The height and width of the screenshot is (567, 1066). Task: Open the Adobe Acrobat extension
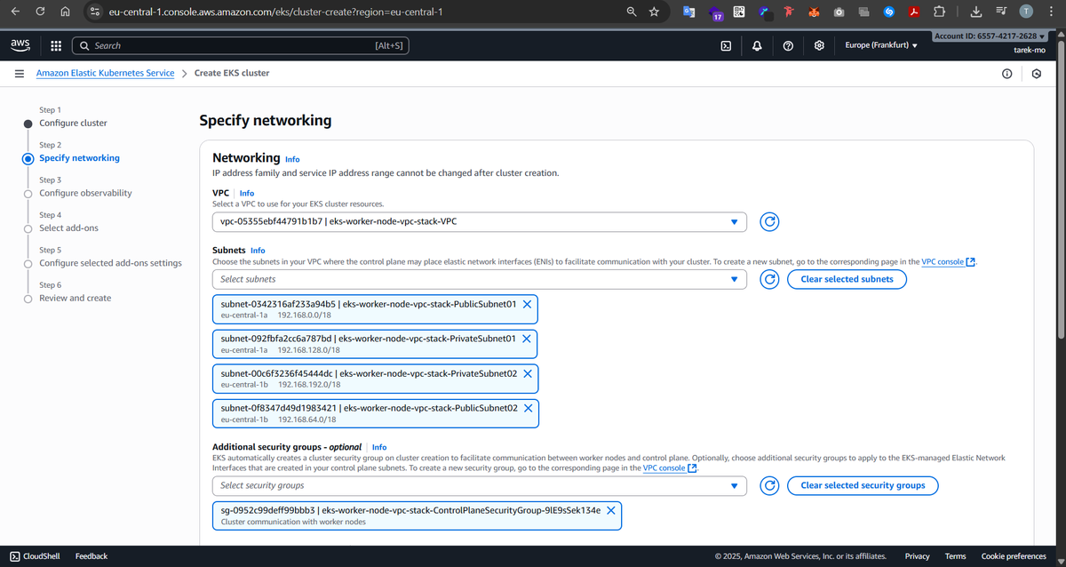(914, 12)
